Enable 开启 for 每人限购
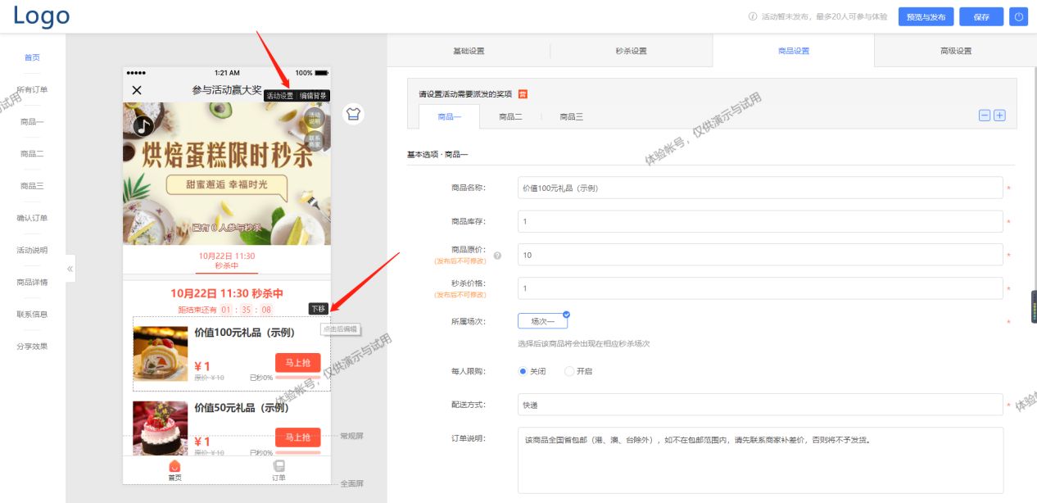Image resolution: width=1037 pixels, height=503 pixels. tap(569, 371)
